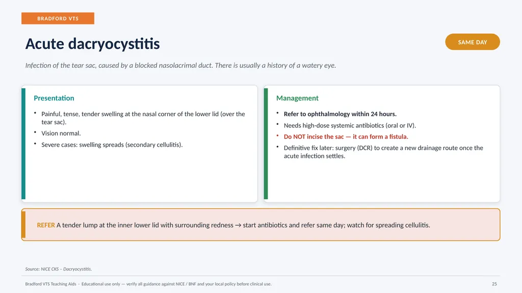522x293 pixels.
Task: Click the 'Management' heading
Action: click(x=297, y=98)
